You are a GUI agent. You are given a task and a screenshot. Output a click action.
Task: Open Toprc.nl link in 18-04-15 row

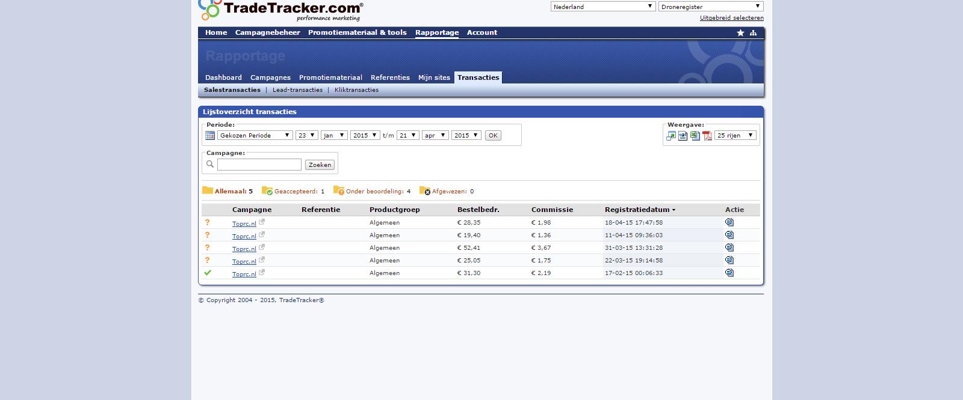pyautogui.click(x=244, y=223)
